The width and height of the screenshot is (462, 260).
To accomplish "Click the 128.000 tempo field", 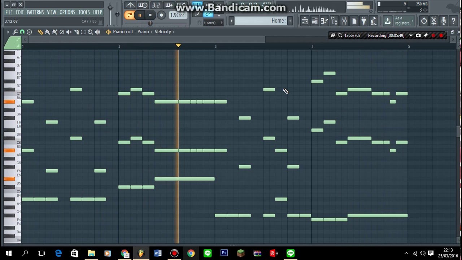I will coord(178,15).
